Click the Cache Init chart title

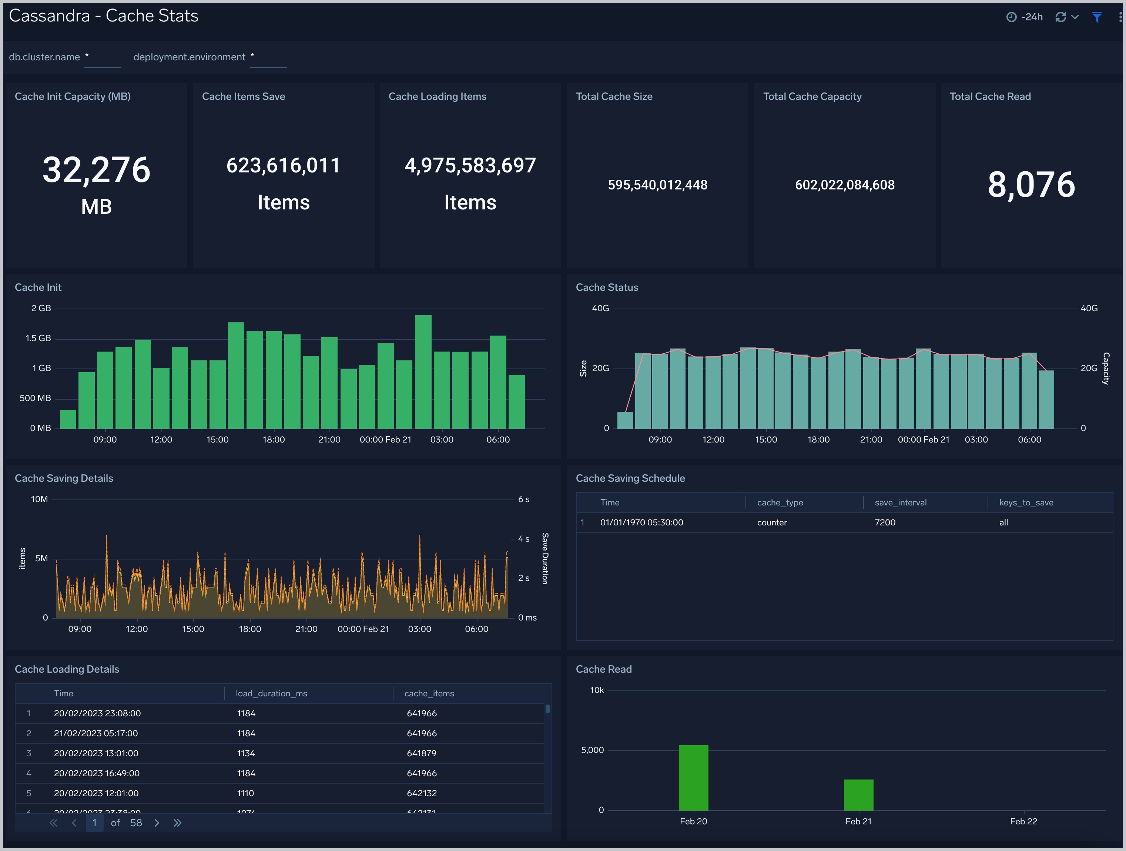pyautogui.click(x=38, y=287)
